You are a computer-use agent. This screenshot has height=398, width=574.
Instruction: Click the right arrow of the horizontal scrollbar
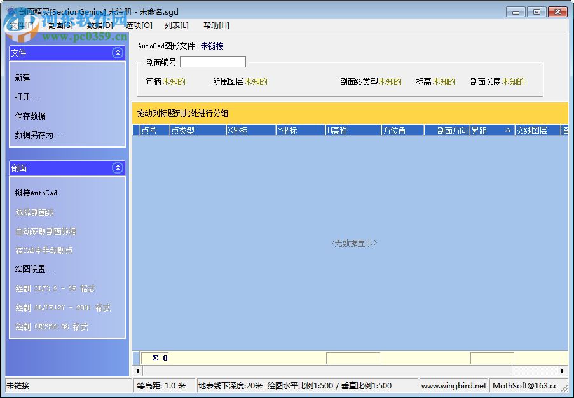point(563,371)
